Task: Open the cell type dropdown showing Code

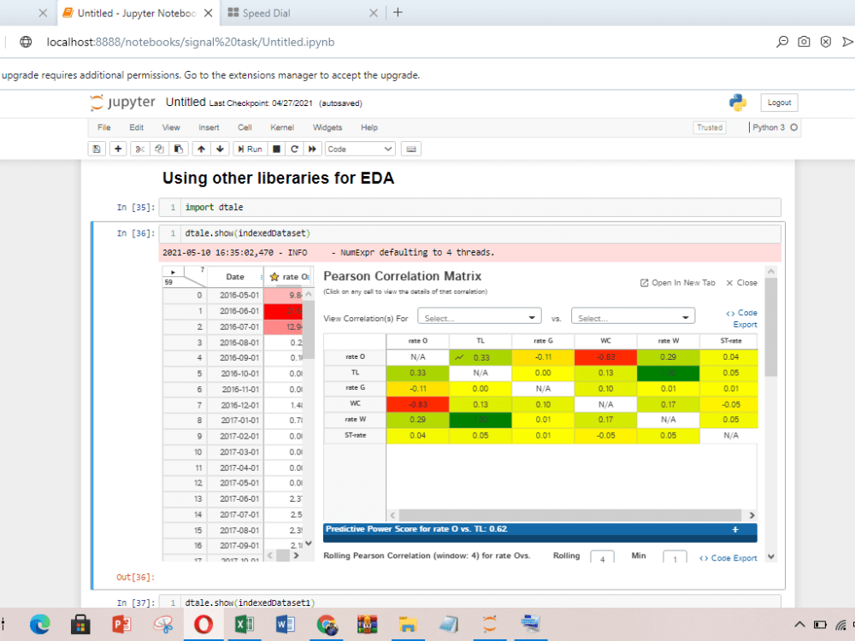Action: point(359,148)
